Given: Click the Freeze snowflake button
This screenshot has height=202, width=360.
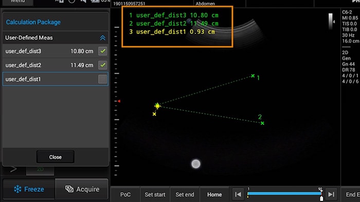Looking at the screenshot, I should pyautogui.click(x=29, y=189).
